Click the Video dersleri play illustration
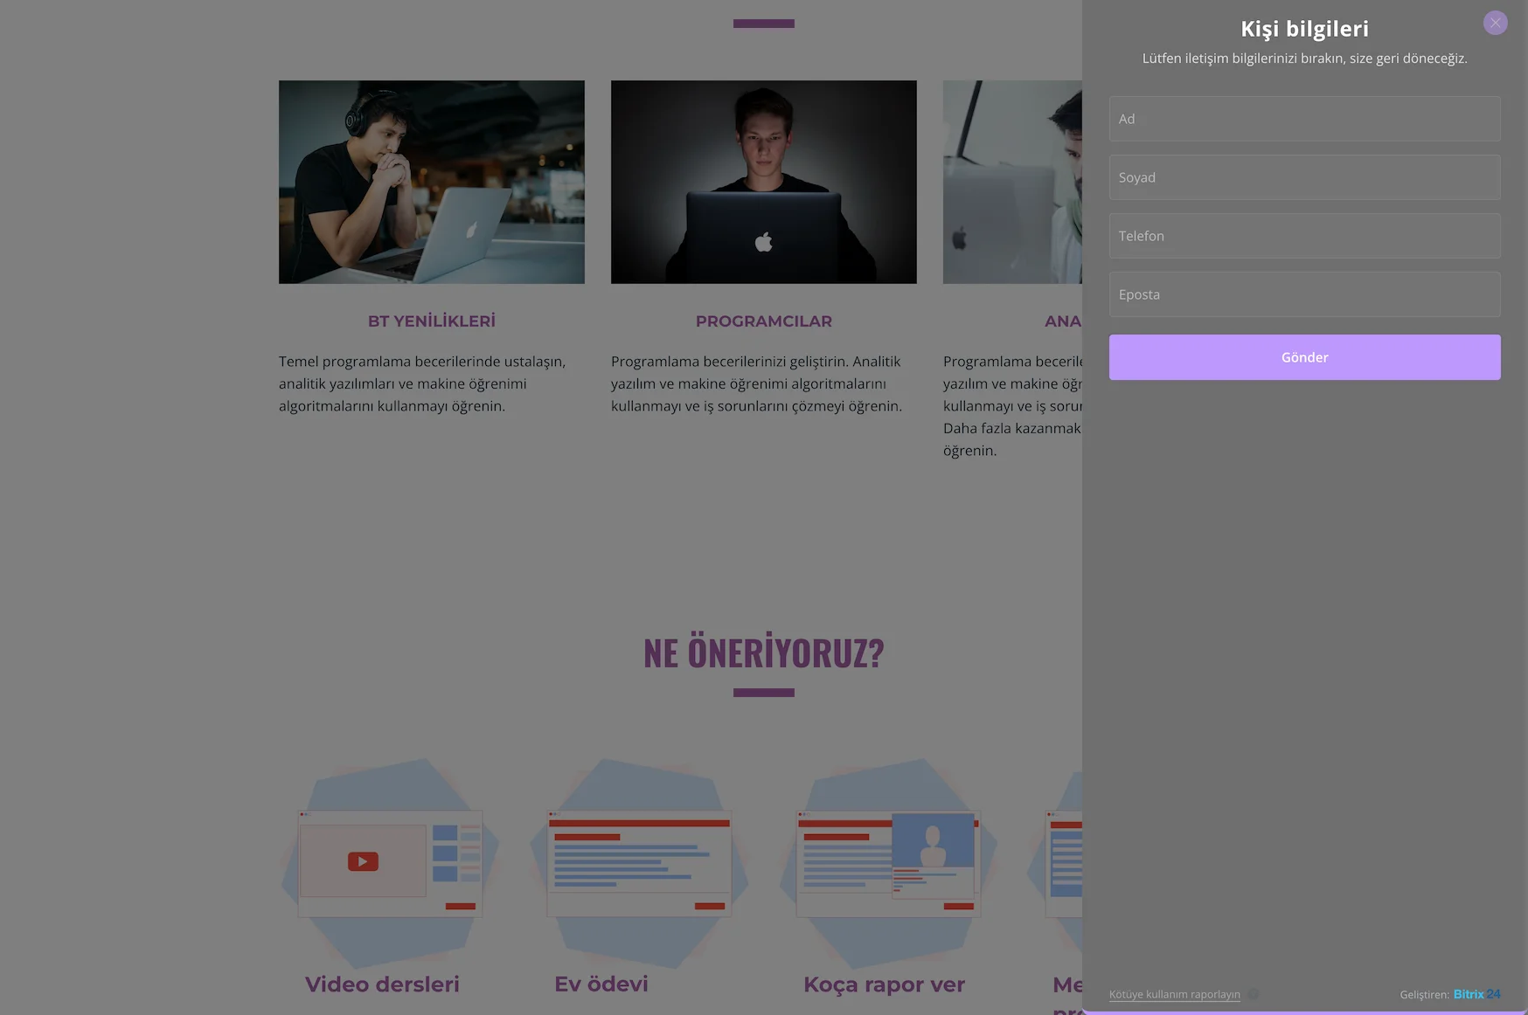 point(390,863)
